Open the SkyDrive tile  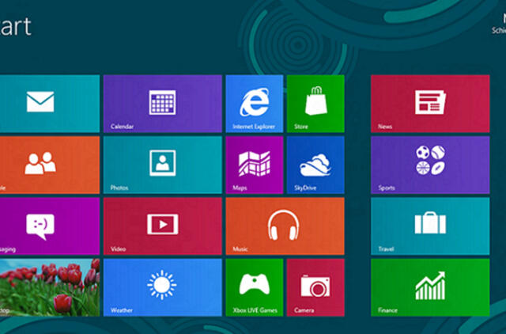315,165
